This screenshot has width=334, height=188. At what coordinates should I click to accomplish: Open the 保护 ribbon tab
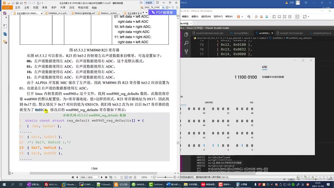point(54,8)
